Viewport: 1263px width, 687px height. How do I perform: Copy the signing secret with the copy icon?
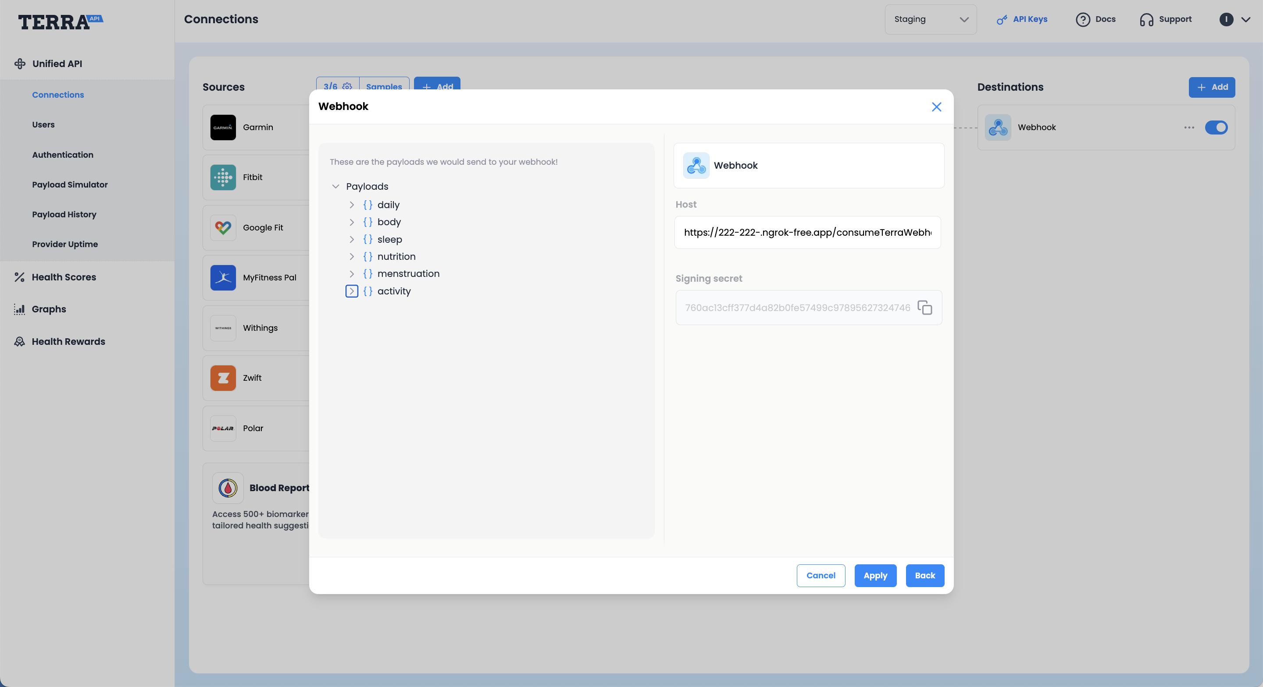pos(925,308)
